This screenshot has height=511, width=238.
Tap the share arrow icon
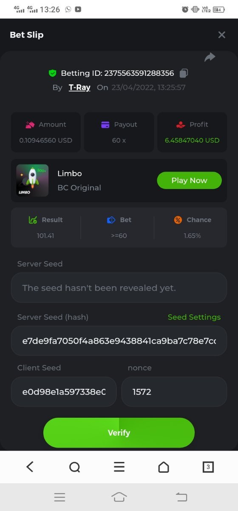click(x=210, y=57)
